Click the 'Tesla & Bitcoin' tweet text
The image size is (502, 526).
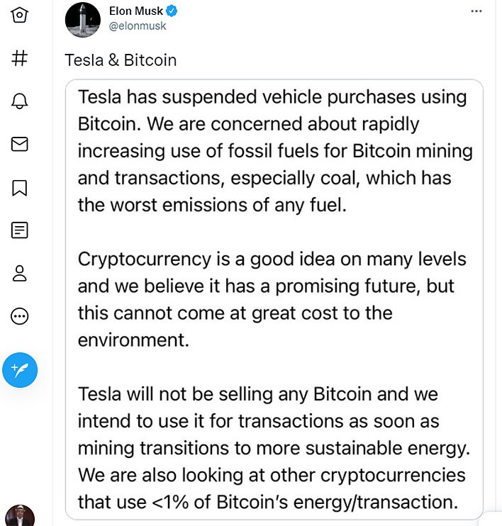pos(121,60)
